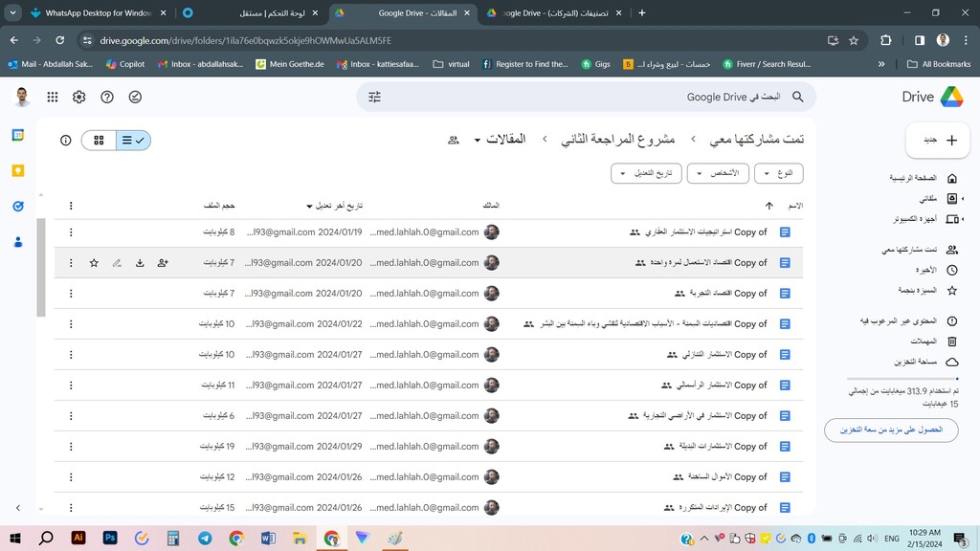Open Drive settings gear
The width and height of the screenshot is (980, 551).
point(78,97)
